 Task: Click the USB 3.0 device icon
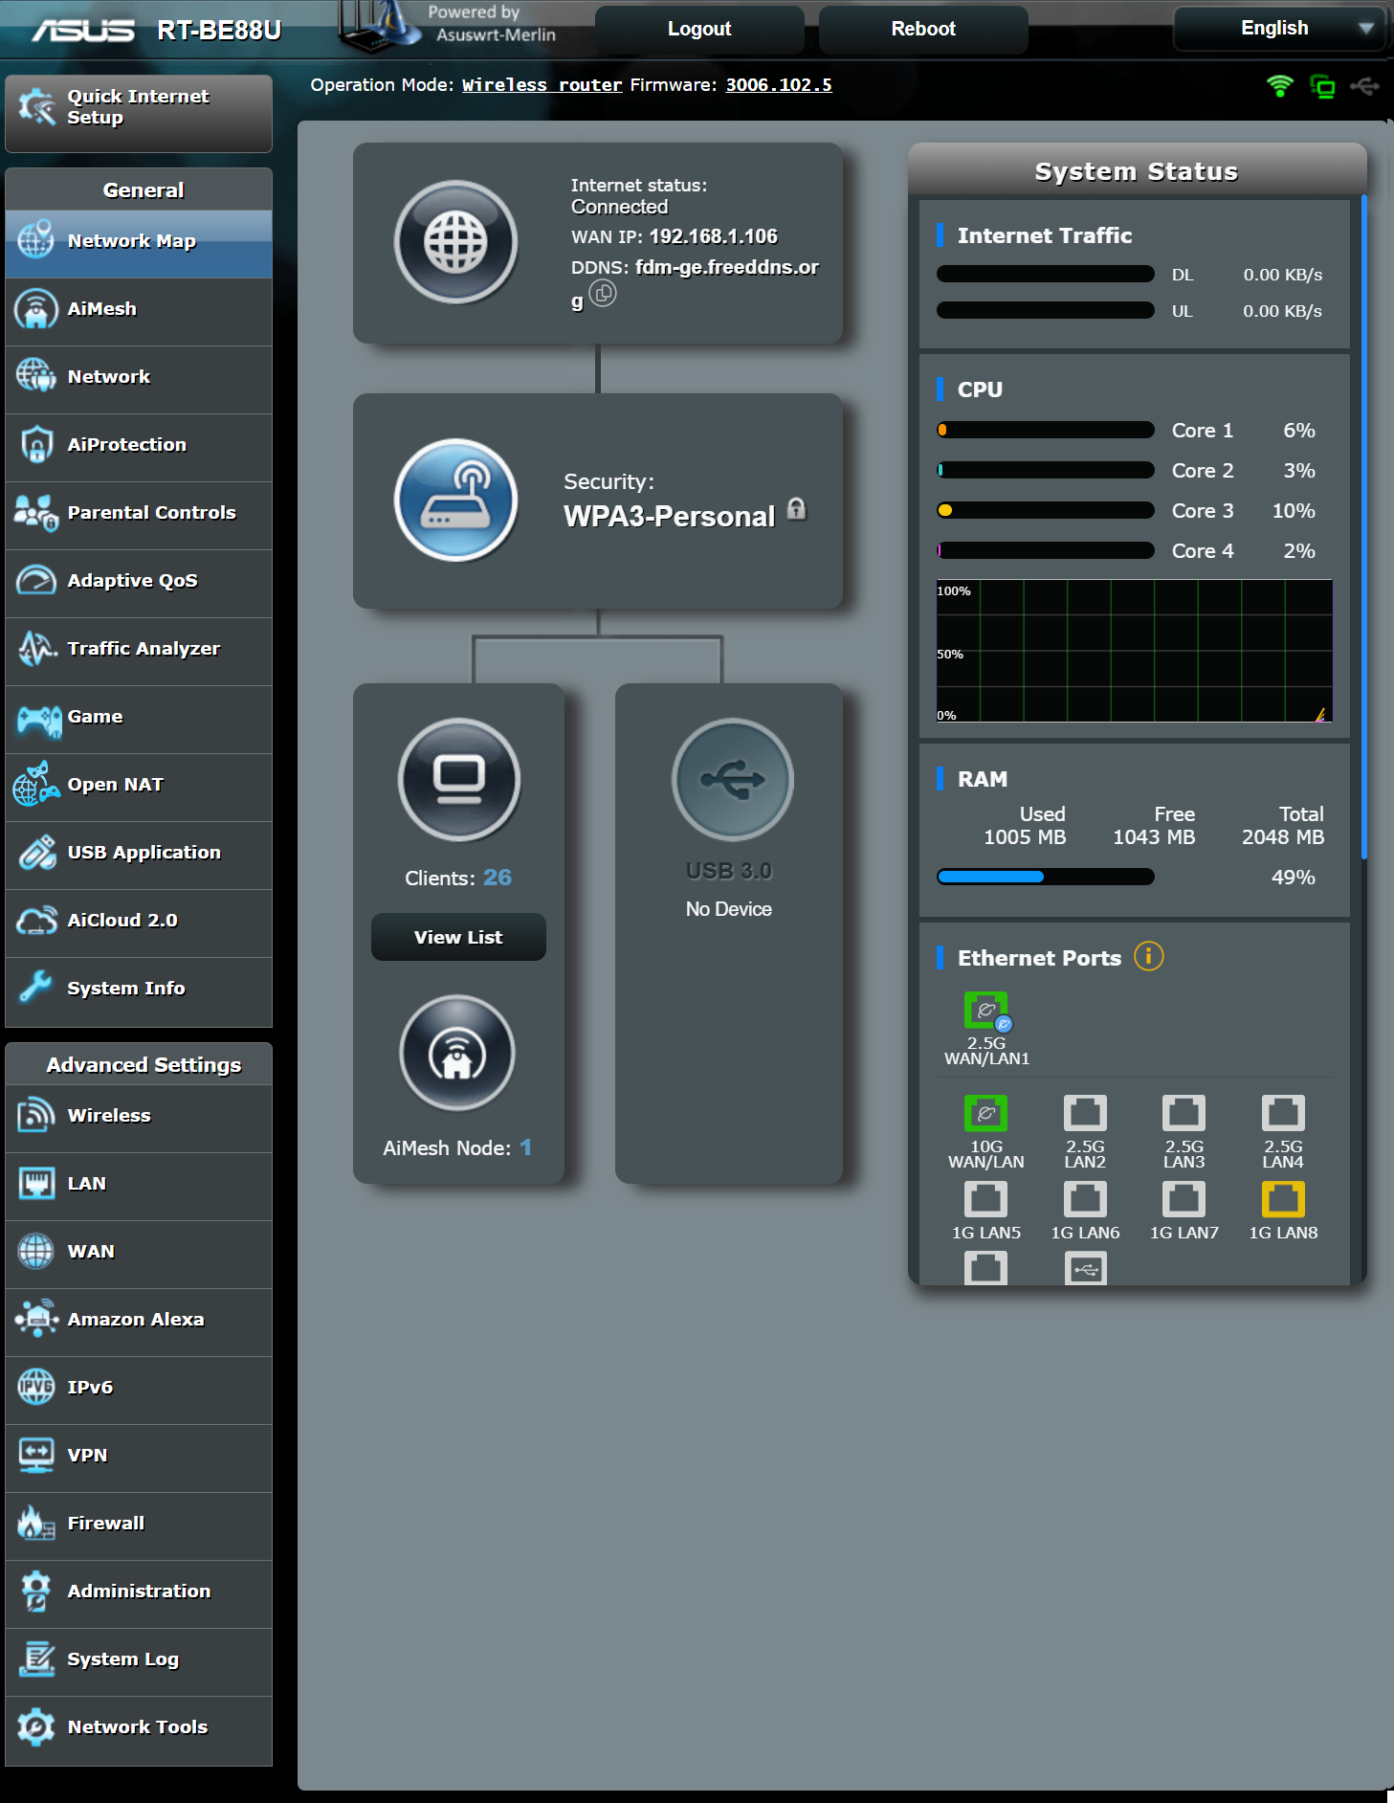point(732,779)
